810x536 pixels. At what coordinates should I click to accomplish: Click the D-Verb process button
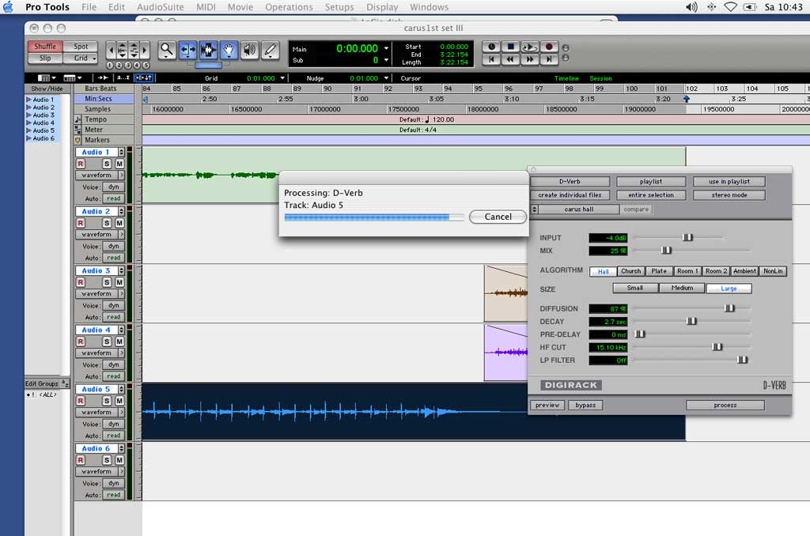725,406
